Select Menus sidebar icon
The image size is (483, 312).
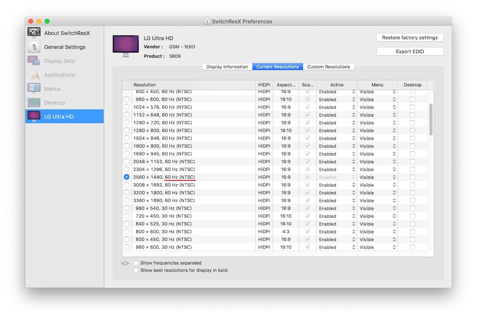34,89
